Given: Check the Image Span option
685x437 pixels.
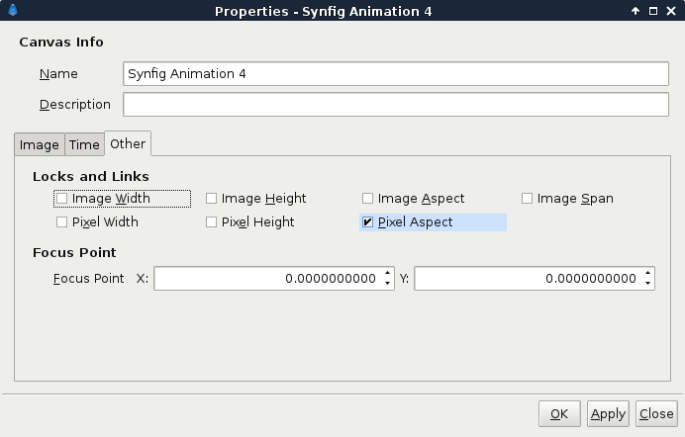Looking at the screenshot, I should tap(527, 199).
